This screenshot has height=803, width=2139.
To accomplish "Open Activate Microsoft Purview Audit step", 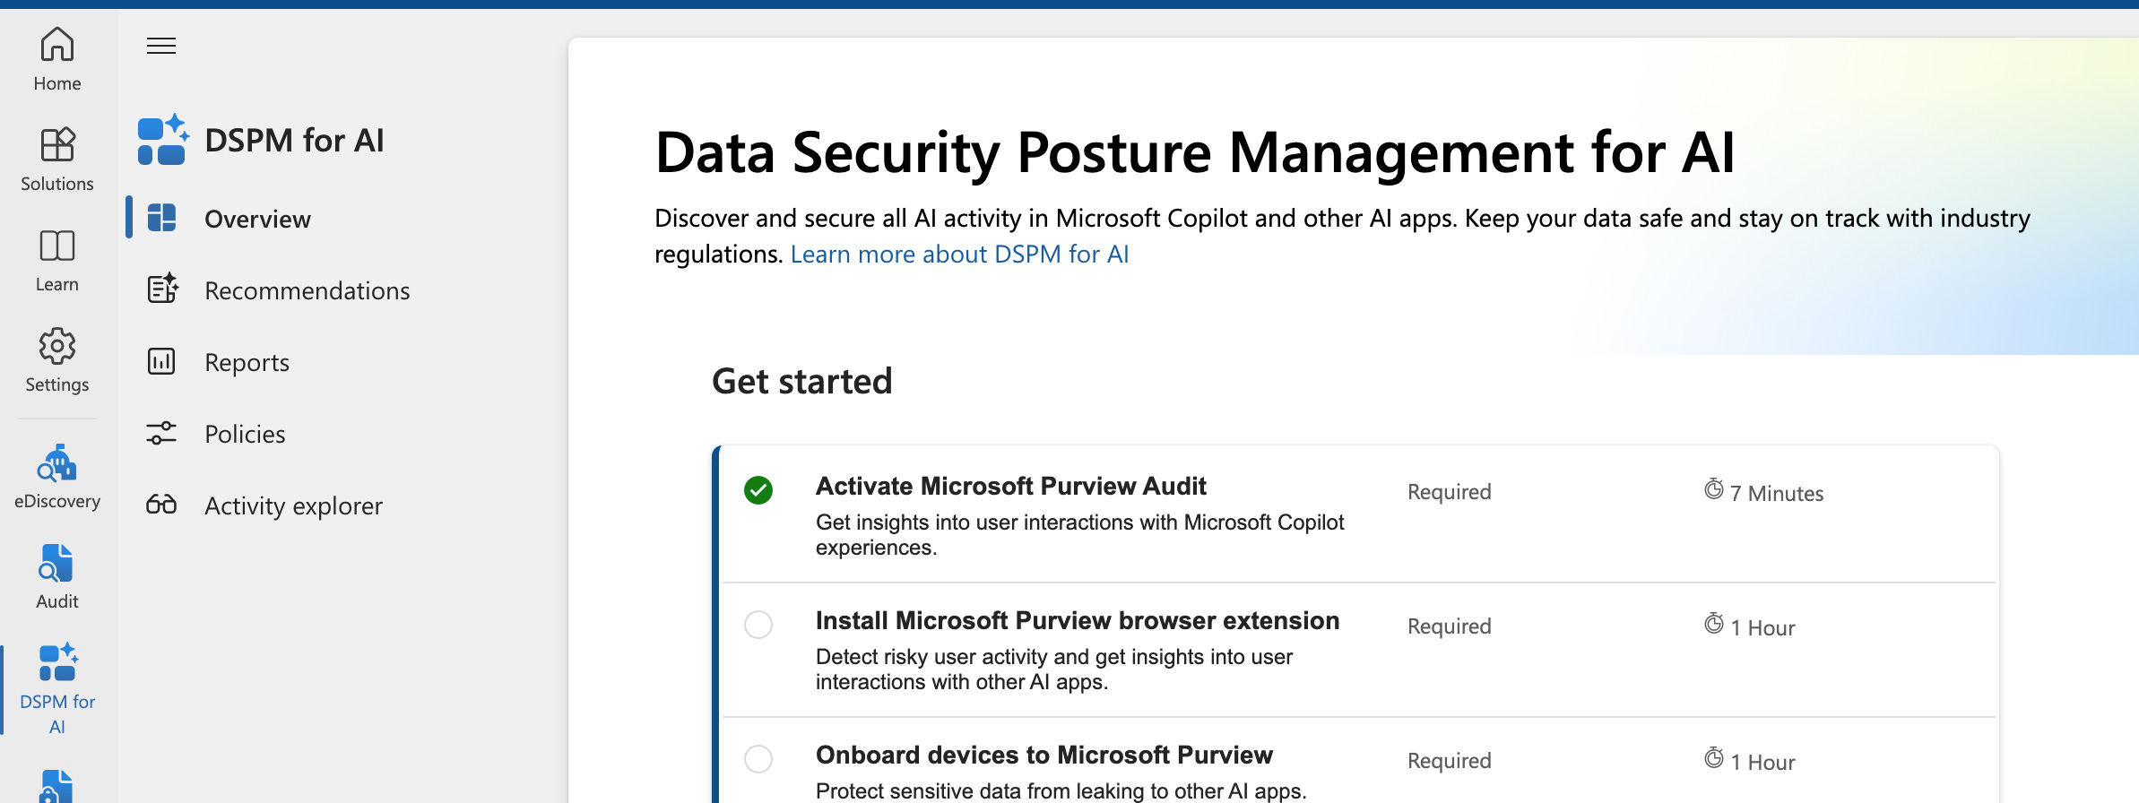I will [1010, 486].
